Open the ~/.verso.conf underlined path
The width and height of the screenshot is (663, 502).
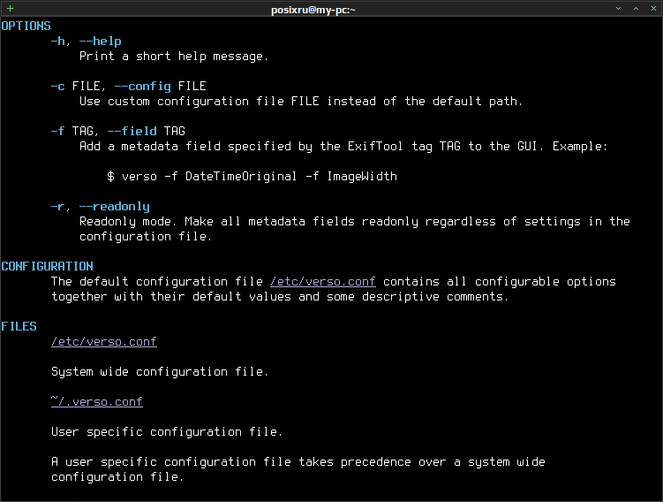(x=97, y=401)
